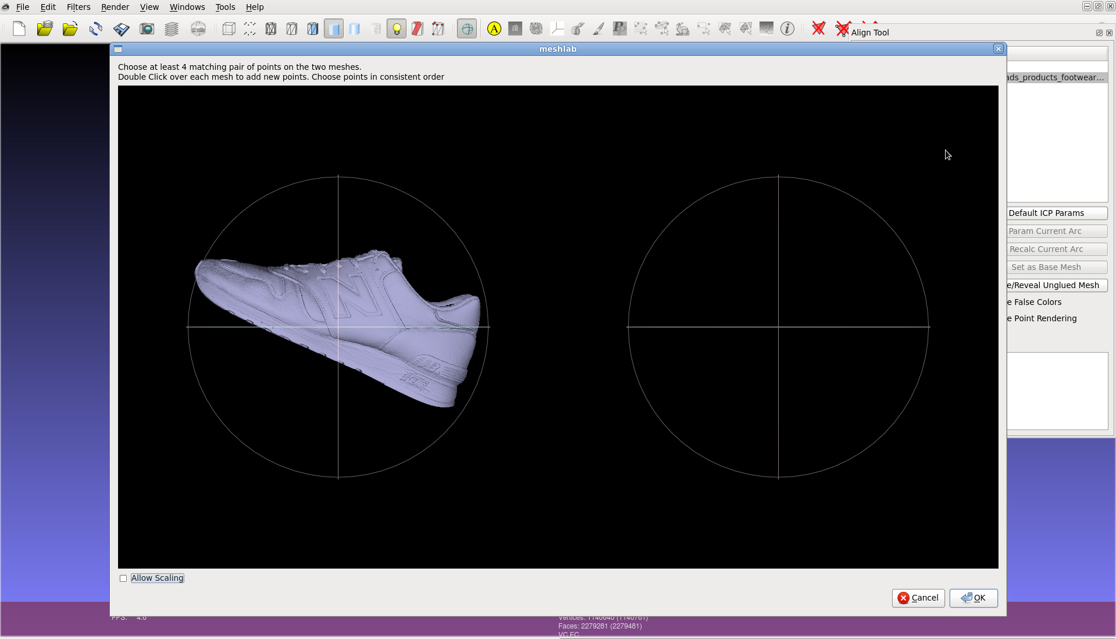Click the select connected component icon
1116x639 pixels.
pyautogui.click(x=662, y=29)
